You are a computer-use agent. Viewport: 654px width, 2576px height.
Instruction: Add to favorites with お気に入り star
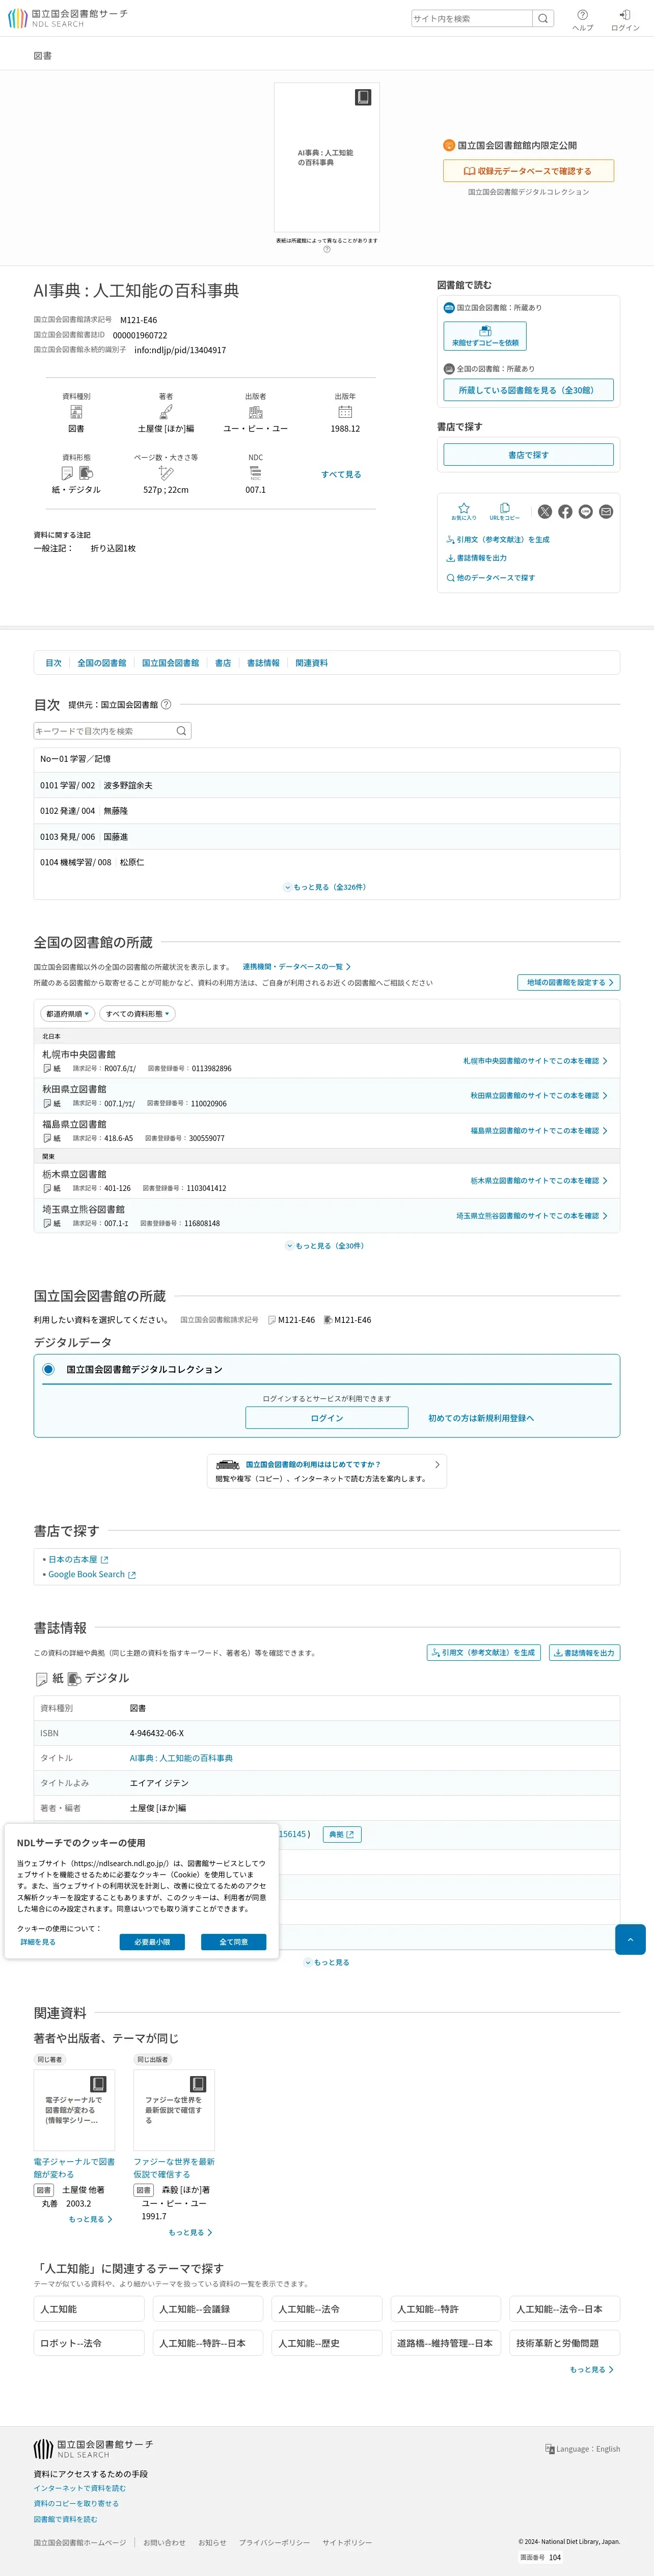click(464, 511)
